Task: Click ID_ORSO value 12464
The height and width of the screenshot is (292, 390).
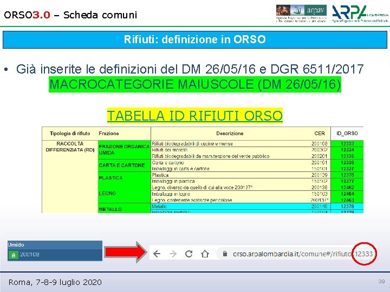Action: [x=347, y=194]
